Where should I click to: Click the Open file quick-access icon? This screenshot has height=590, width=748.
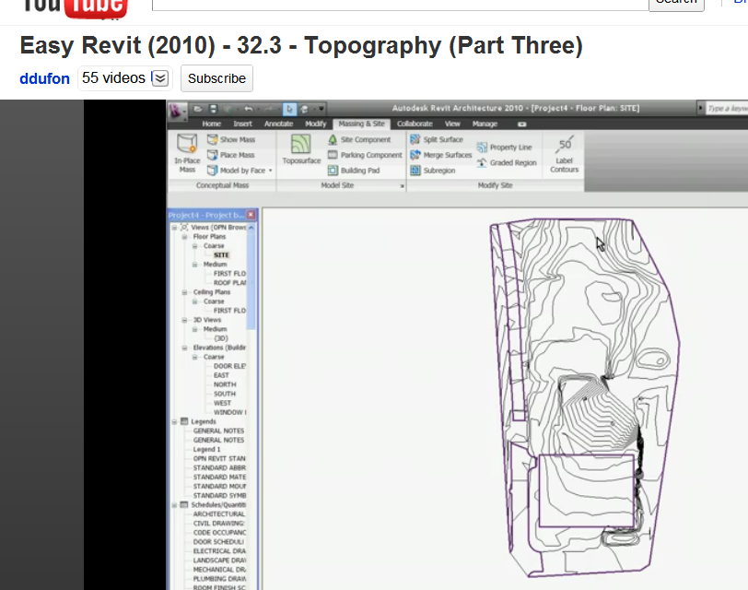[x=198, y=109]
